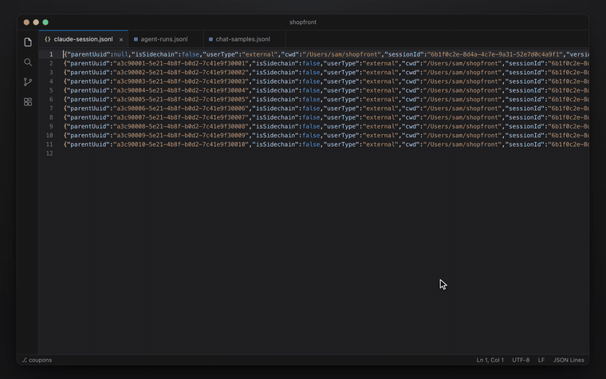Click line number 11 in the gutter
The width and height of the screenshot is (606, 379).
click(x=49, y=144)
